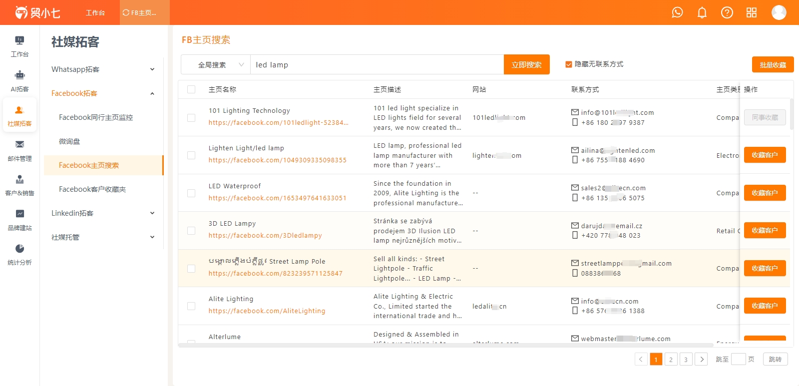The width and height of the screenshot is (799, 386).
Task: Open the apps grid icon
Action: 752,12
